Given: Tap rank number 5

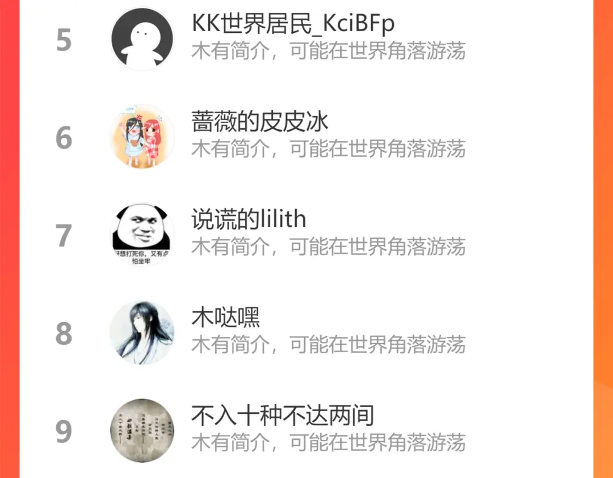Looking at the screenshot, I should (64, 40).
